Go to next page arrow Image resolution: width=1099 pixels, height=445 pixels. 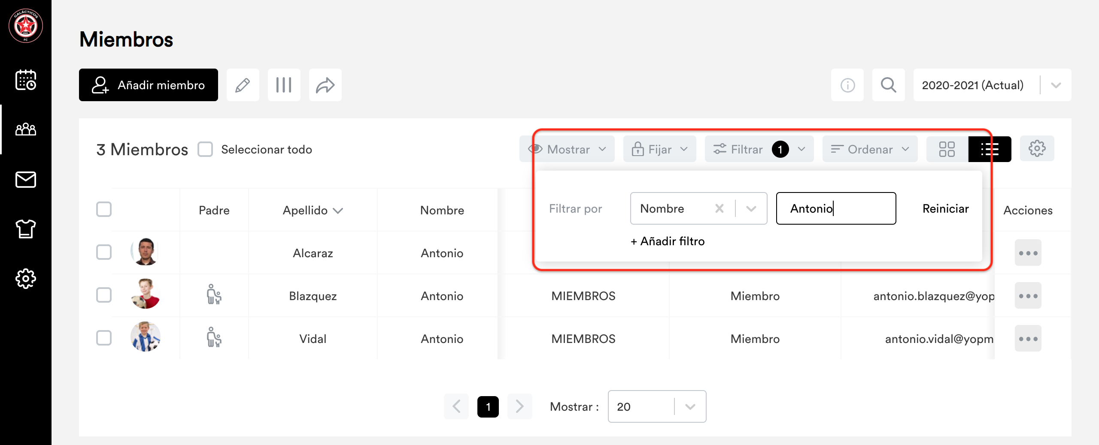point(520,406)
